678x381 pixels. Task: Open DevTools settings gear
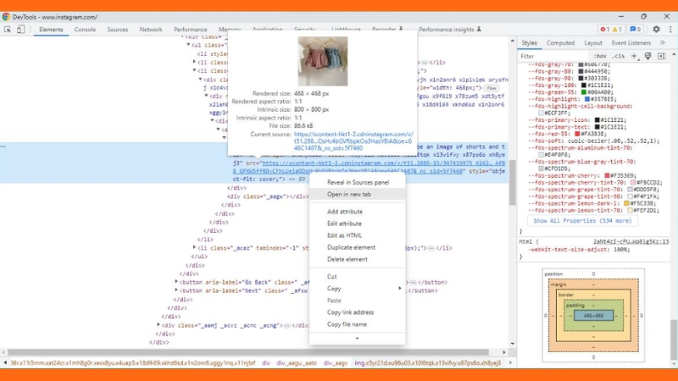(656, 30)
